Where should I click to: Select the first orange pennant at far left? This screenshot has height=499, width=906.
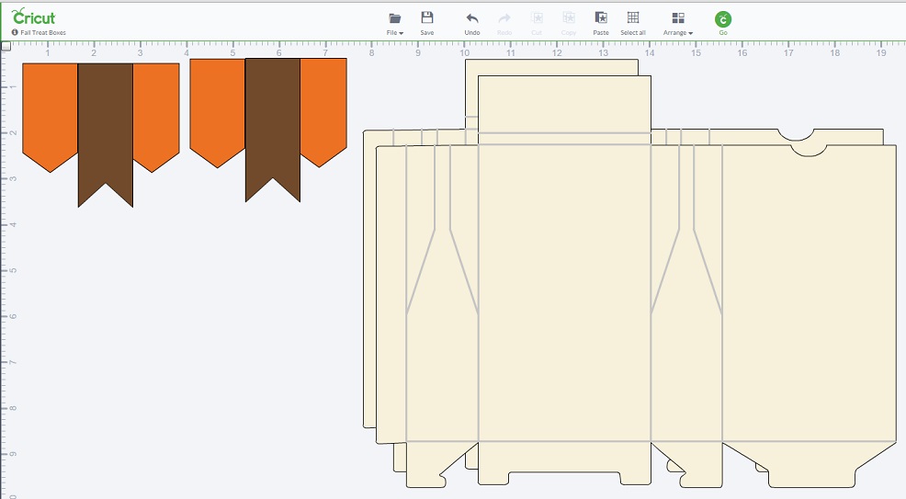point(50,116)
